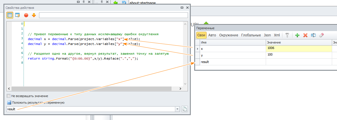Click the copy icon beside result field
The image size is (337, 120).
tap(185, 109)
